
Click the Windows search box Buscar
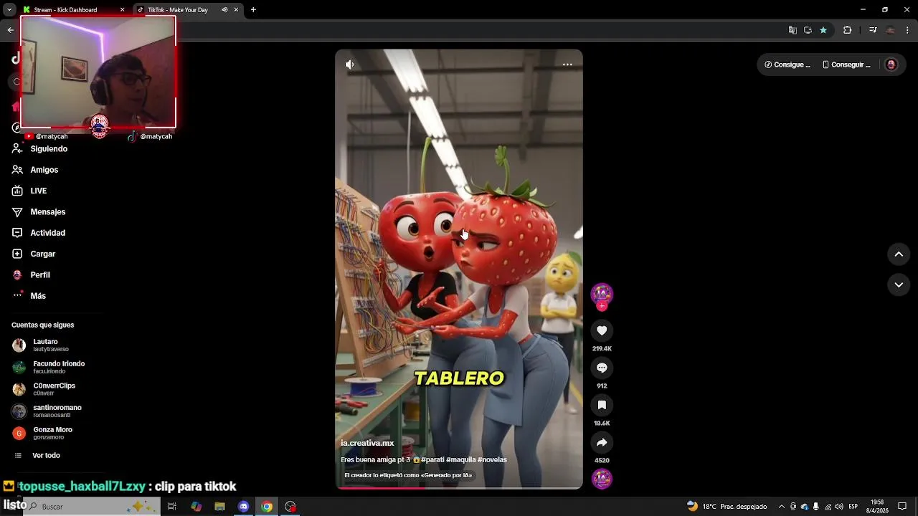93,507
